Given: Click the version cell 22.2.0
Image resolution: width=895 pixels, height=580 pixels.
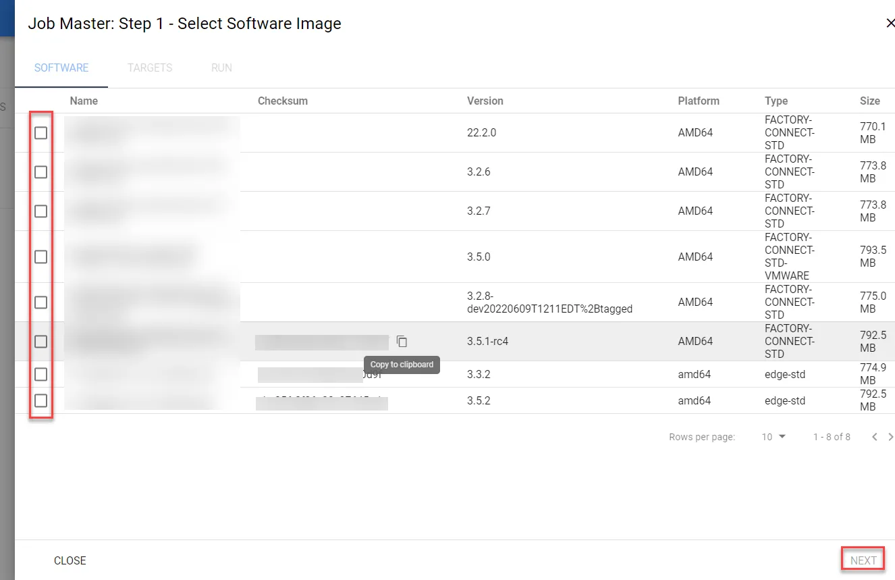Looking at the screenshot, I should [x=481, y=133].
